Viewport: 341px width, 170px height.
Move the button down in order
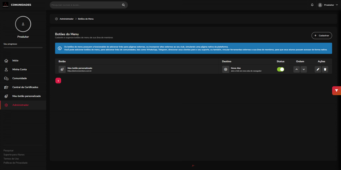click(304, 69)
